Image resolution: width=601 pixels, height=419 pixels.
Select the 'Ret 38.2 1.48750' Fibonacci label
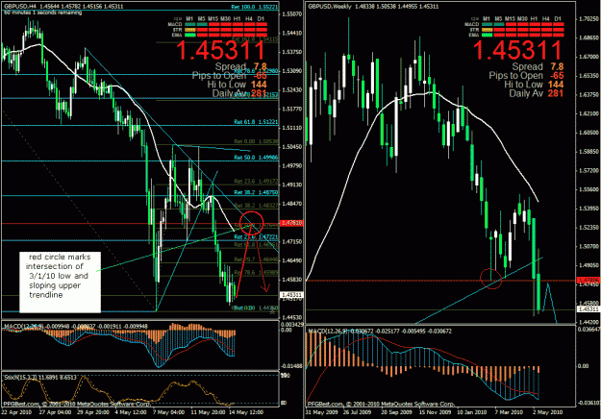(256, 192)
